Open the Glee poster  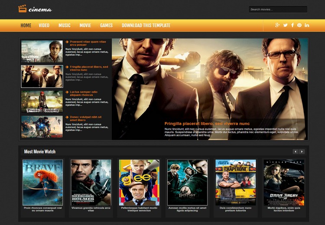(139, 182)
